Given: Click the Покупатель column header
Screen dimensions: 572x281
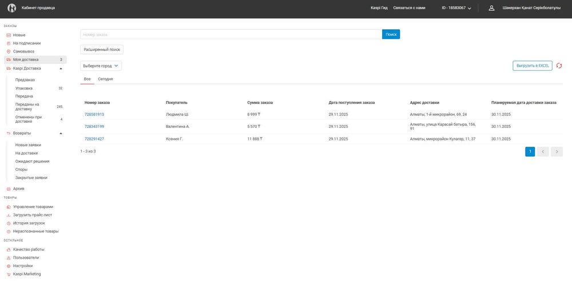Looking at the screenshot, I should click(x=177, y=102).
